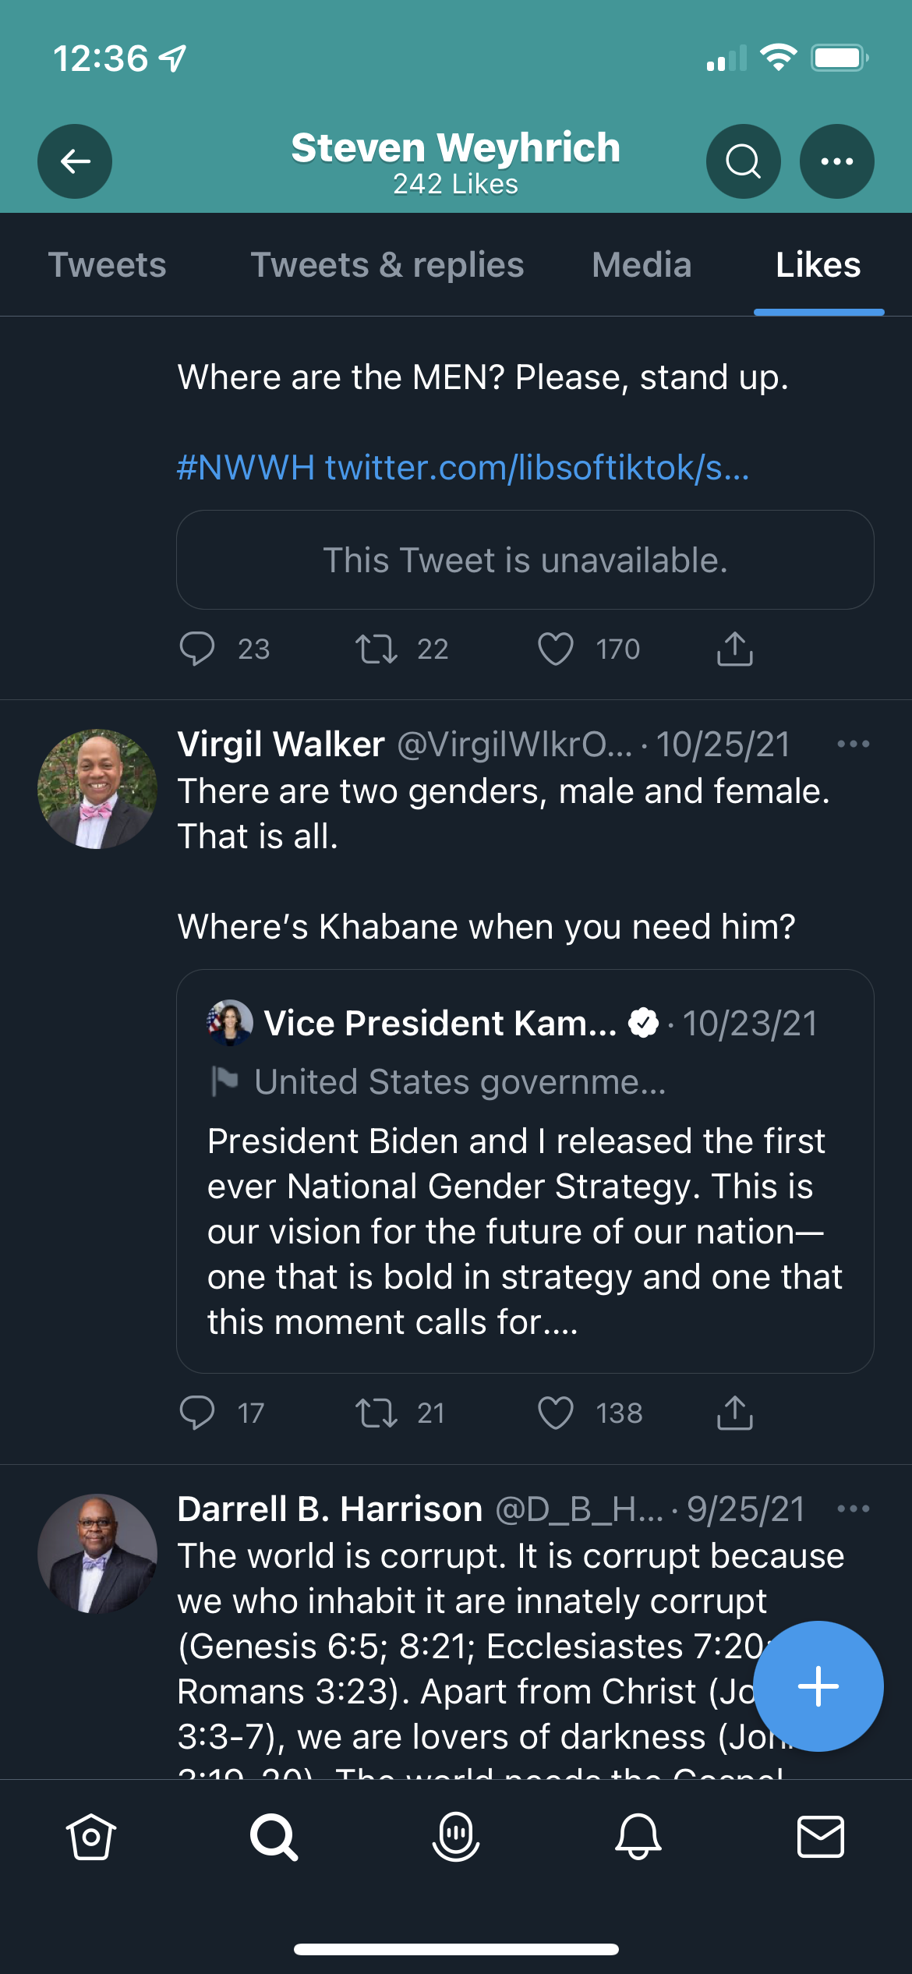Compose a new tweet with plus button

tap(818, 1686)
